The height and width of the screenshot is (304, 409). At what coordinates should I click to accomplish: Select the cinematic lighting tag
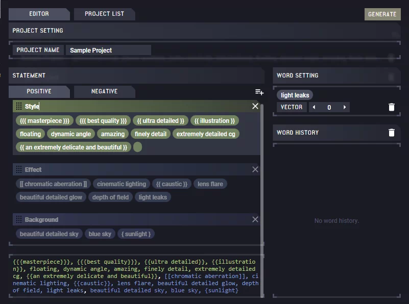click(122, 184)
